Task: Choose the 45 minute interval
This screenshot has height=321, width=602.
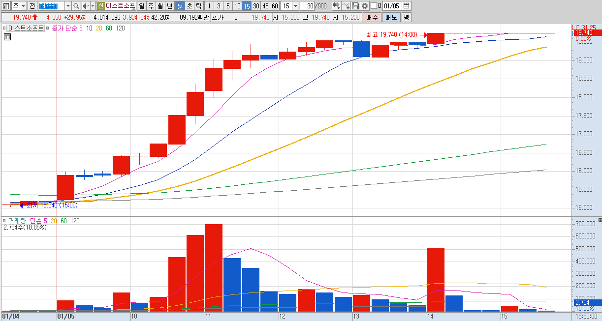Action: [265, 6]
